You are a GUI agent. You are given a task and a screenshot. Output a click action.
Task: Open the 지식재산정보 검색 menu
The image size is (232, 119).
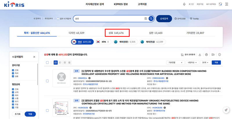click(95, 4)
